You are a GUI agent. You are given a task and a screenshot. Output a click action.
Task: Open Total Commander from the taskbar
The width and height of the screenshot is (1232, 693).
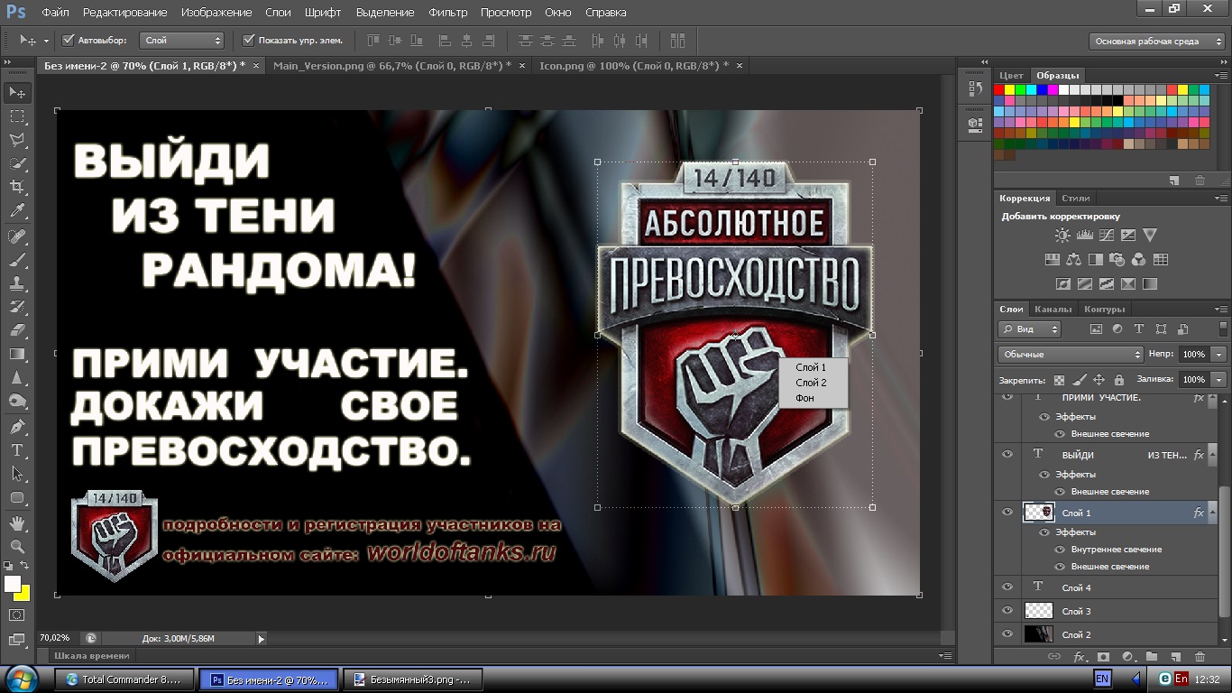click(x=124, y=679)
